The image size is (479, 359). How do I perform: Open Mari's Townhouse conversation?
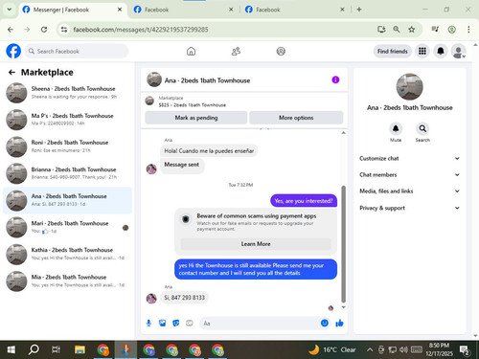pyautogui.click(x=67, y=227)
